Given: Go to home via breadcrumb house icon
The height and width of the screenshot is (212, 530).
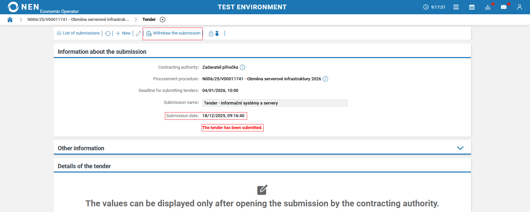Looking at the screenshot, I should coord(10,20).
